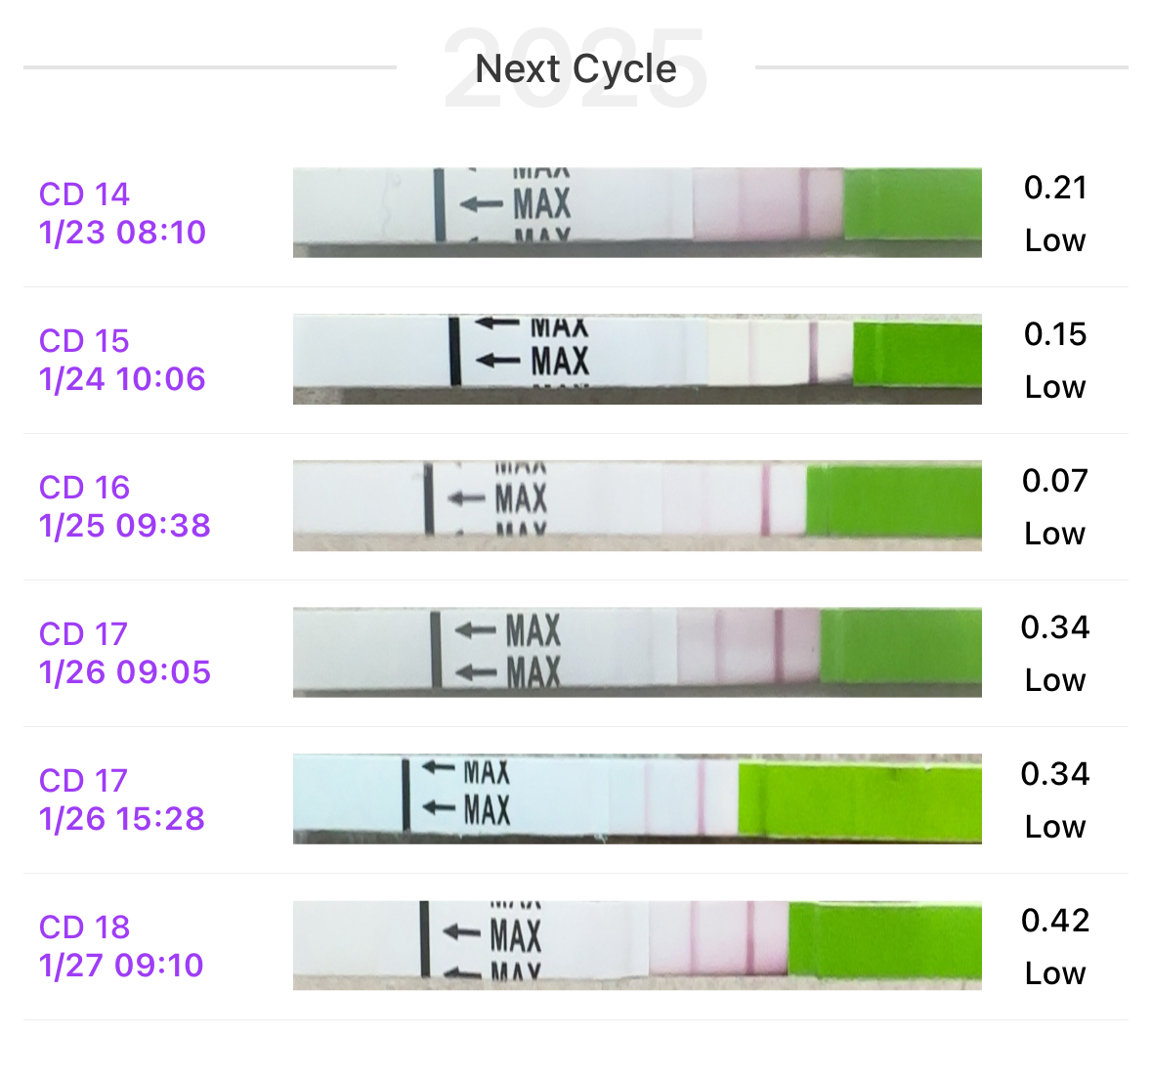The image size is (1152, 1078).
Task: Select the CD 17 1/26 09:05 date label
Action: pyautogui.click(x=124, y=653)
